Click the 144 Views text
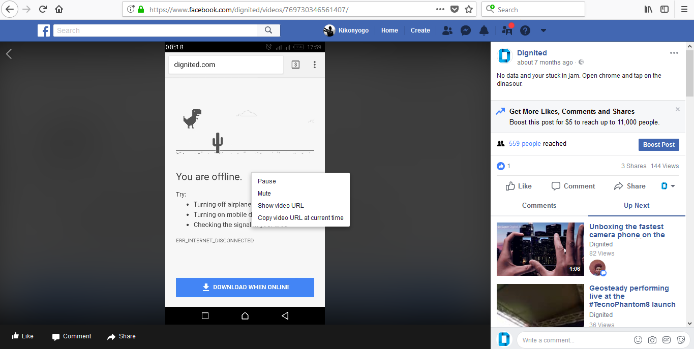The height and width of the screenshot is (349, 694). [665, 166]
